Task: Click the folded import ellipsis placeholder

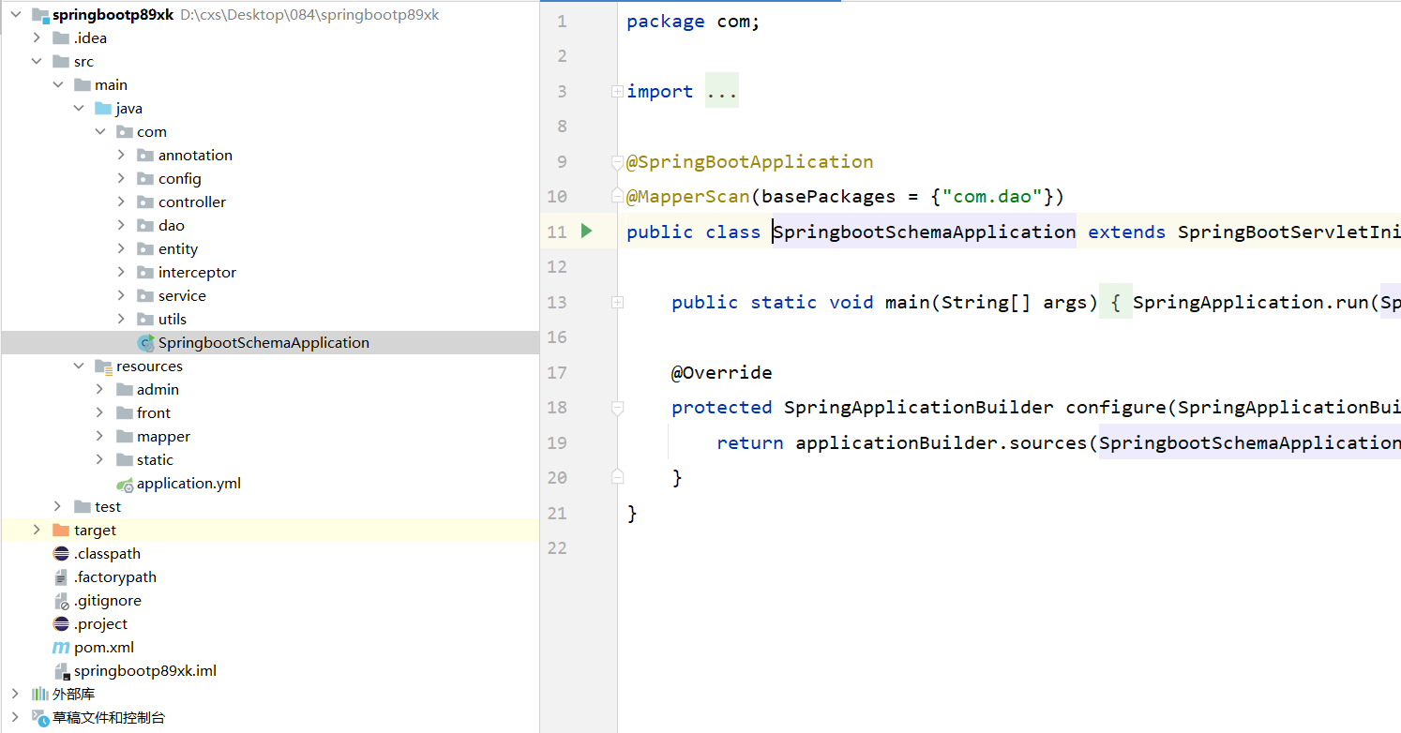Action: 722,91
